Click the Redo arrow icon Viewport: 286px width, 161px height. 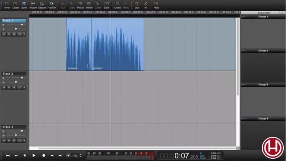[x=126, y=5]
